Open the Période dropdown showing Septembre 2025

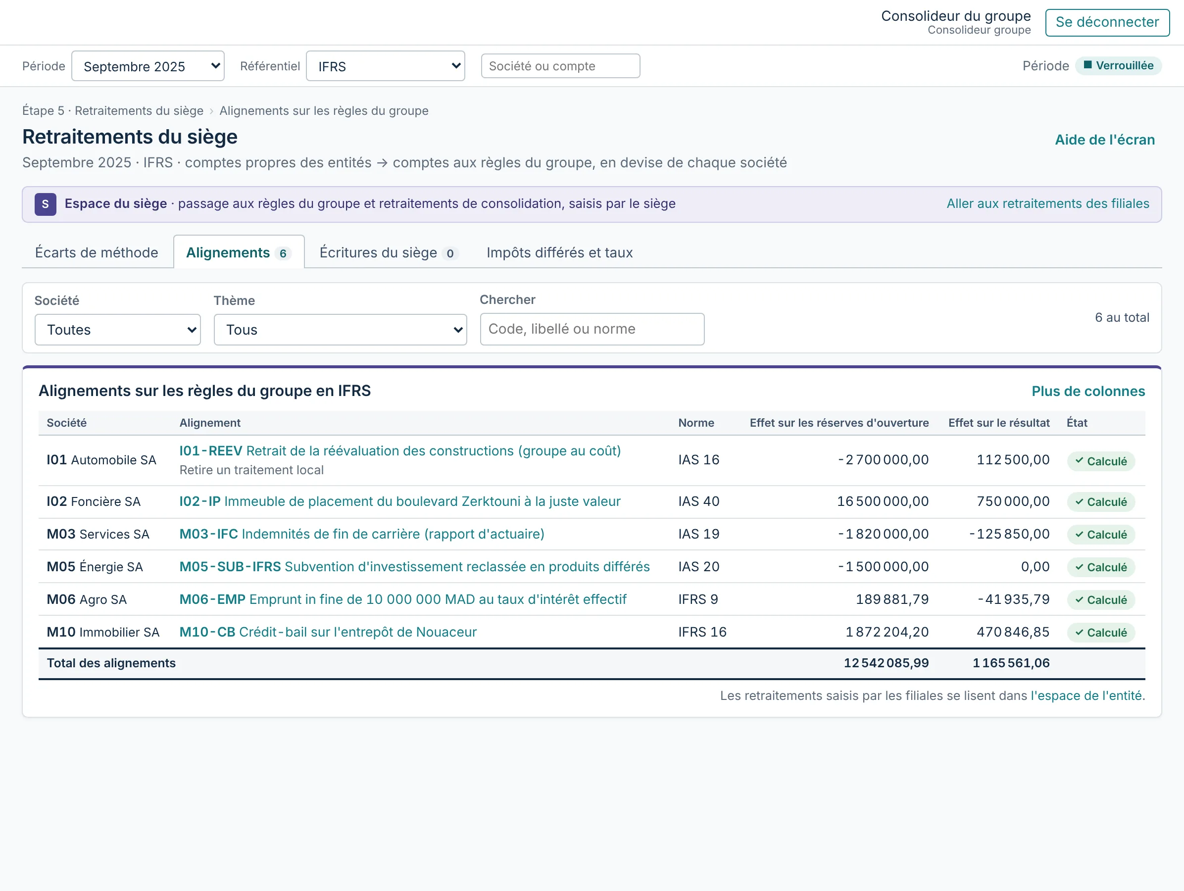tap(148, 66)
